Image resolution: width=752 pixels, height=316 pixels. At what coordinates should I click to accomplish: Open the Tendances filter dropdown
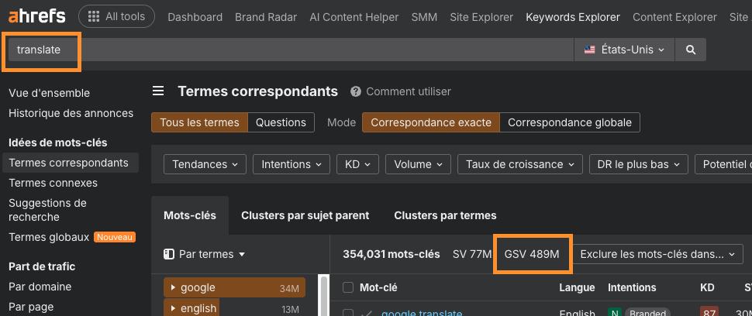point(205,164)
